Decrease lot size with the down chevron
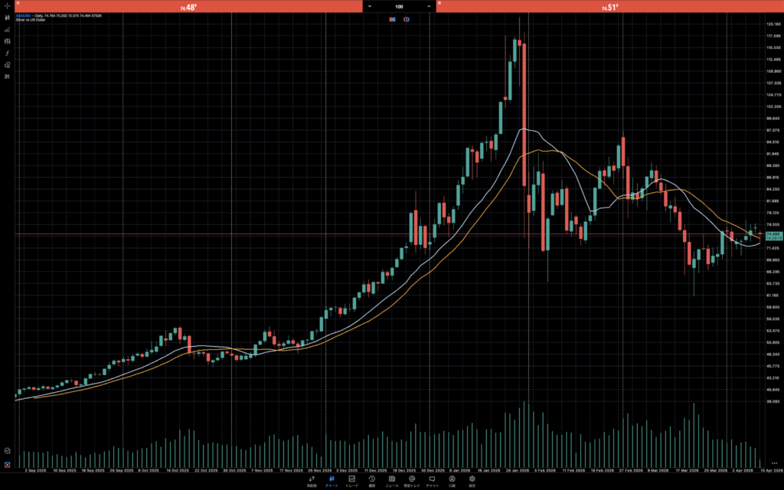 coord(369,6)
